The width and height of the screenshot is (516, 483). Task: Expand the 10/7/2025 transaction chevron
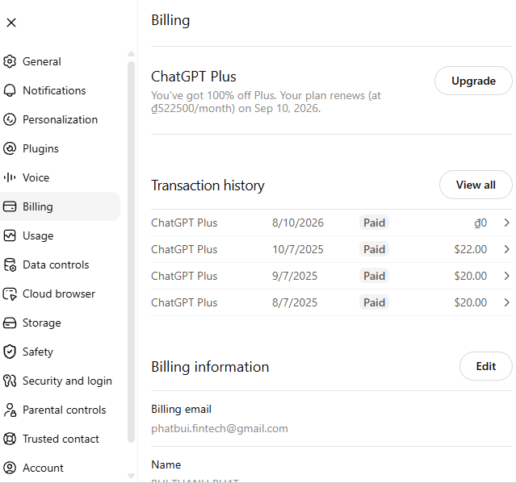click(506, 249)
